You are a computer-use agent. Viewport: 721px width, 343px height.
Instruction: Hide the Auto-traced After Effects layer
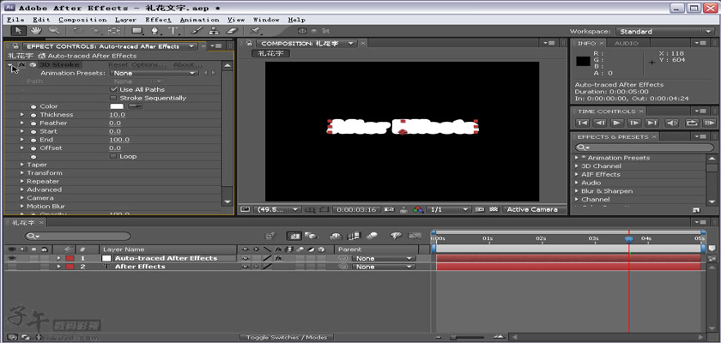[x=11, y=258]
